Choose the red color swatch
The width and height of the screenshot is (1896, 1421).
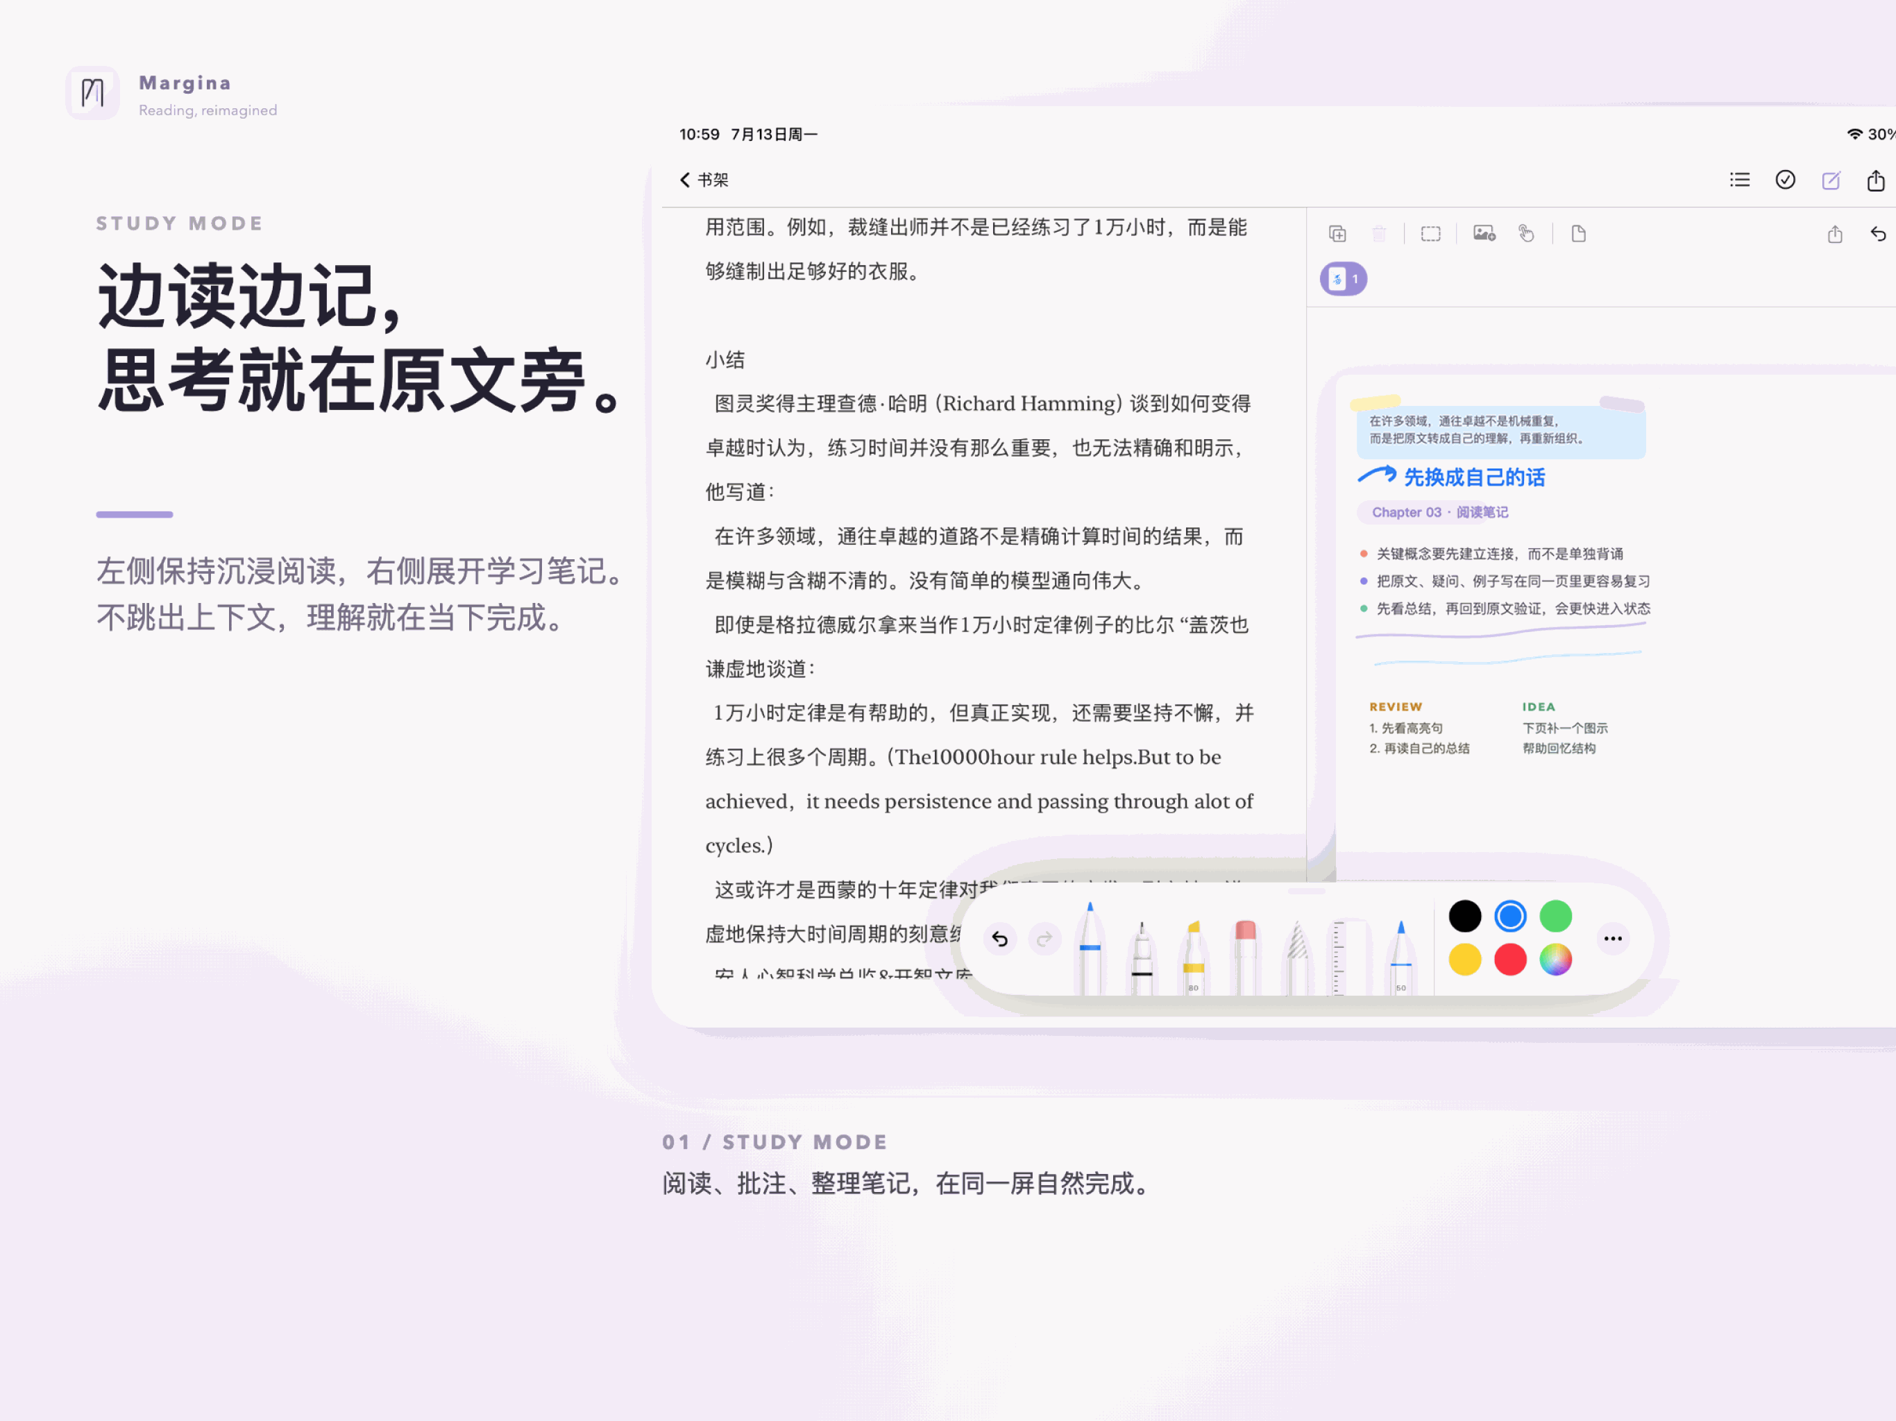(x=1509, y=959)
